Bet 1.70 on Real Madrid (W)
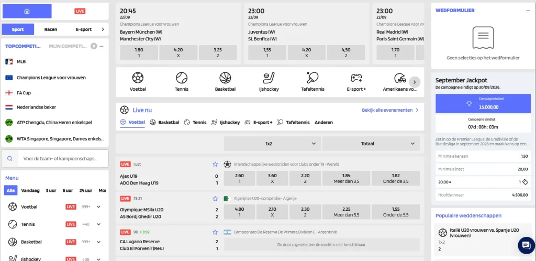The image size is (536, 261). pos(396,52)
